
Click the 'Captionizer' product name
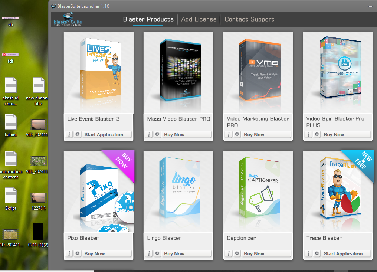(241, 238)
